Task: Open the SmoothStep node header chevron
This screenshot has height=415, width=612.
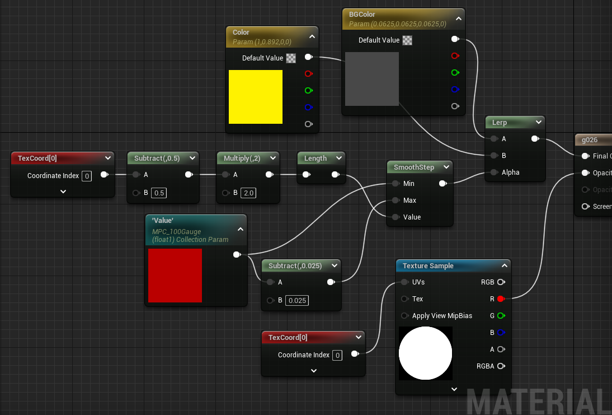Action: point(446,167)
